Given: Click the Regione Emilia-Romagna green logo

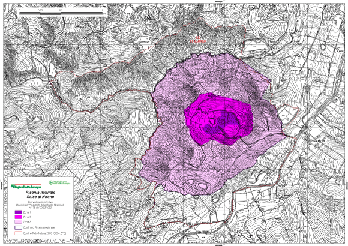Looking at the screenshot, I should click(x=26, y=187).
